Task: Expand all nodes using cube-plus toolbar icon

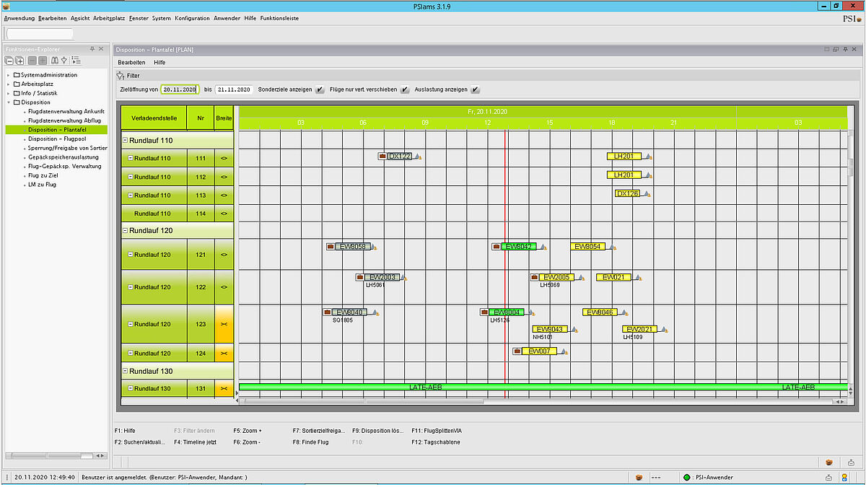Action: [x=19, y=60]
